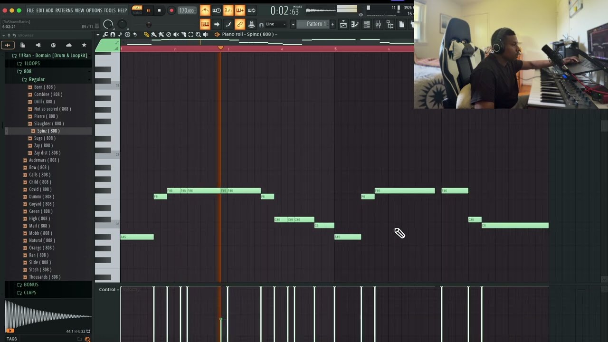
Task: Select the Paint brush tool
Action: 154,34
